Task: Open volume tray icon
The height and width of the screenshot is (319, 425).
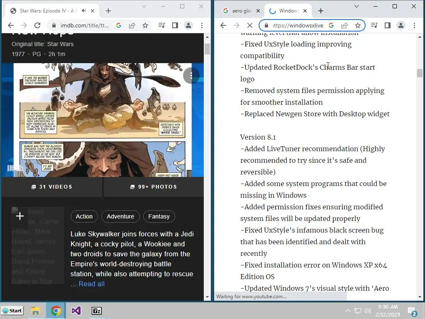Action: tap(368, 311)
